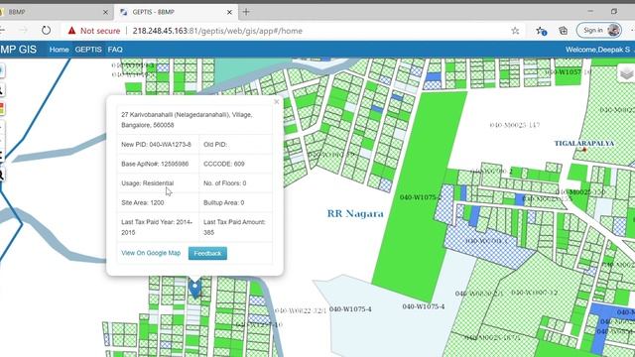
Task: Click the TIGALARAPALYA map label
Action: [584, 143]
